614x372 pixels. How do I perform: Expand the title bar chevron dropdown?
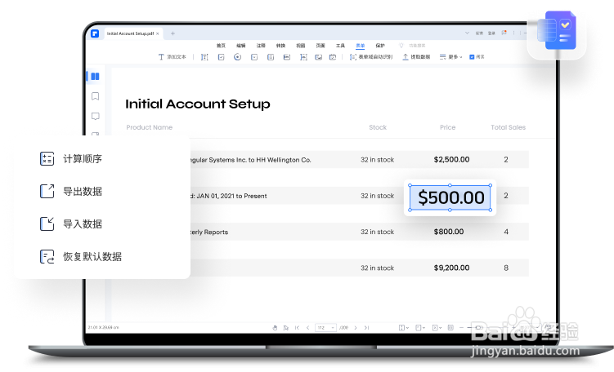pyautogui.click(x=467, y=33)
